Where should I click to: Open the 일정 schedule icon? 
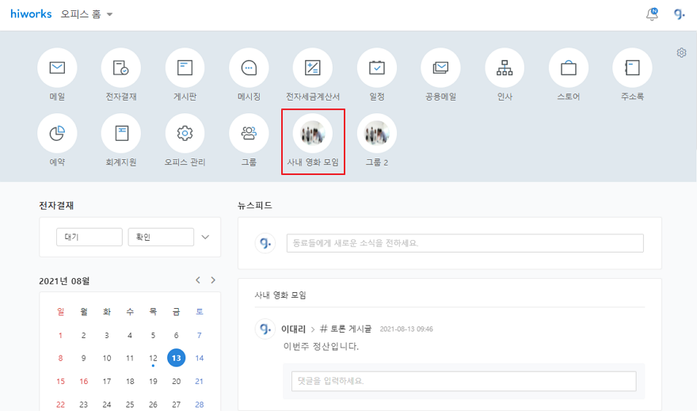pos(377,68)
